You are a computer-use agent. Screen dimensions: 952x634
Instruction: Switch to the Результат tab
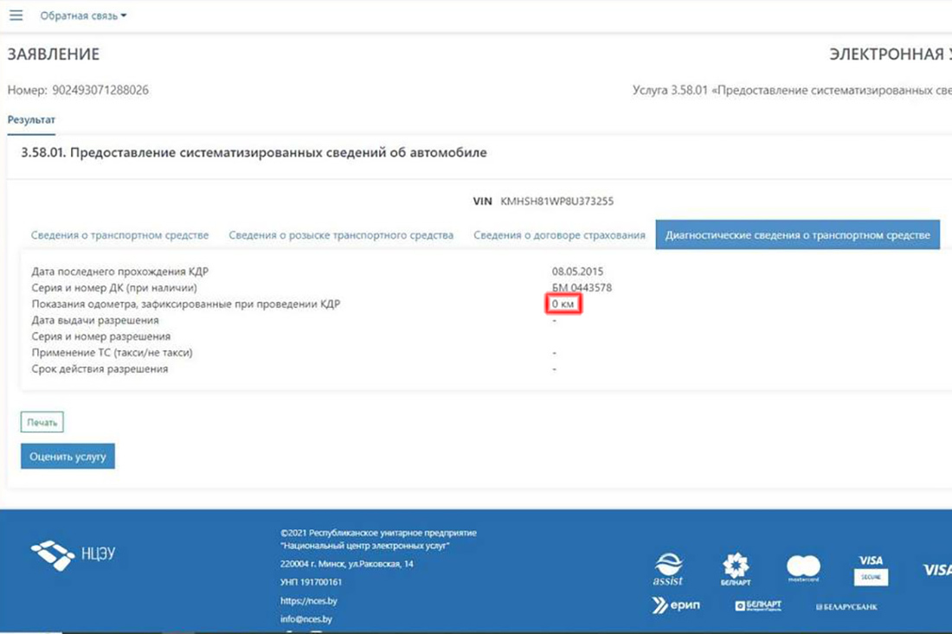[31, 120]
